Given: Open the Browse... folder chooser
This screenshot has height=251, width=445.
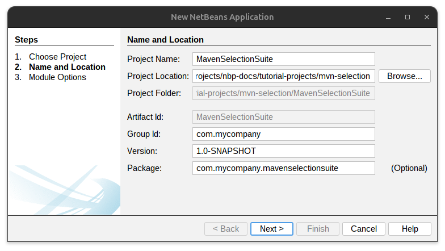Looking at the screenshot, I should [405, 76].
